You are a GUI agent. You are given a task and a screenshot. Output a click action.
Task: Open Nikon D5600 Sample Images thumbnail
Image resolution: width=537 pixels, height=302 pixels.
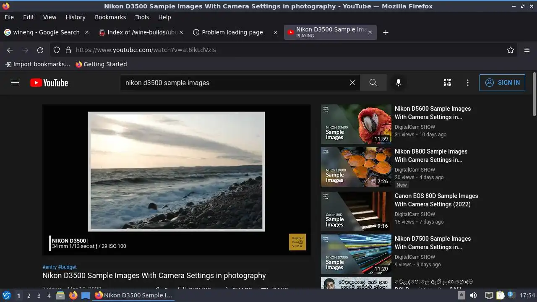click(356, 124)
